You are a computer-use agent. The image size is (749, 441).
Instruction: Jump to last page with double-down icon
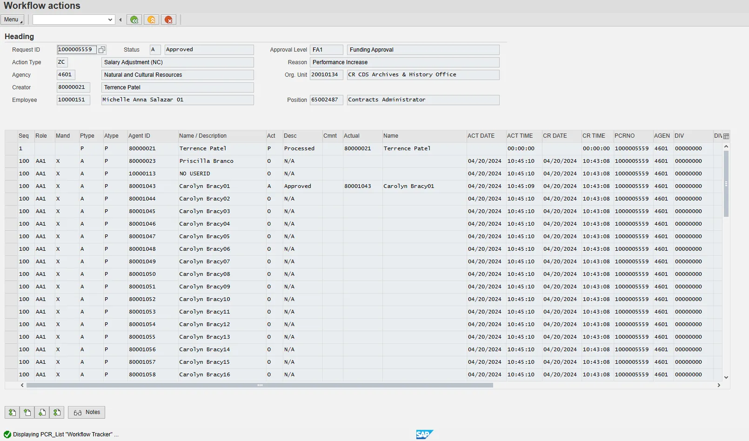tap(57, 413)
